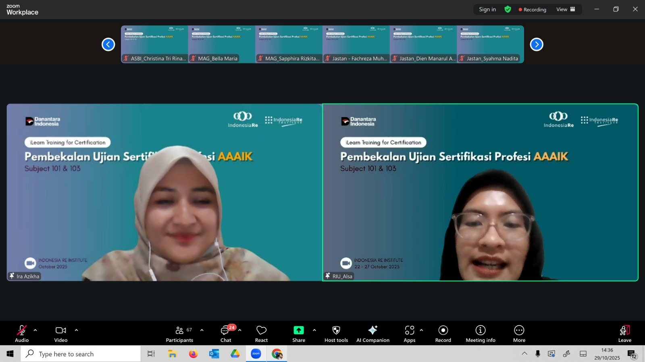Image resolution: width=645 pixels, height=362 pixels.
Task: Select the MAG_Bella Maria participant thumbnail
Action: pyautogui.click(x=221, y=44)
